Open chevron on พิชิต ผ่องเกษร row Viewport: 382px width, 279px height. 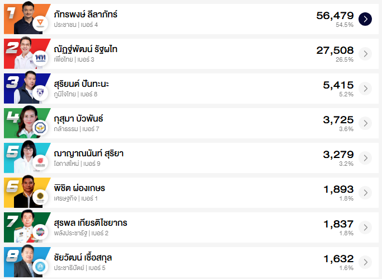[365, 193]
